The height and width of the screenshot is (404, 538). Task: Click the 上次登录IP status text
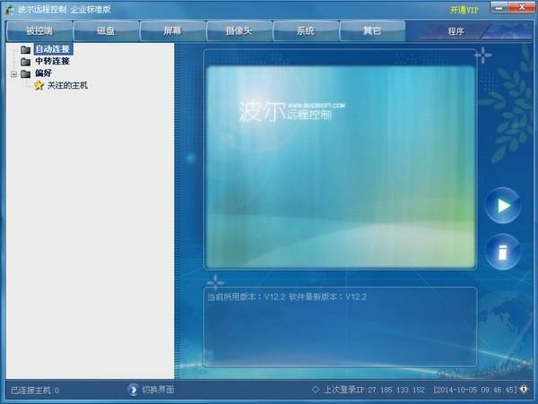(x=374, y=390)
